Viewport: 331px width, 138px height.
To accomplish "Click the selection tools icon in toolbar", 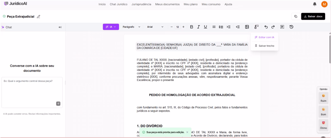I will [x=256, y=27].
